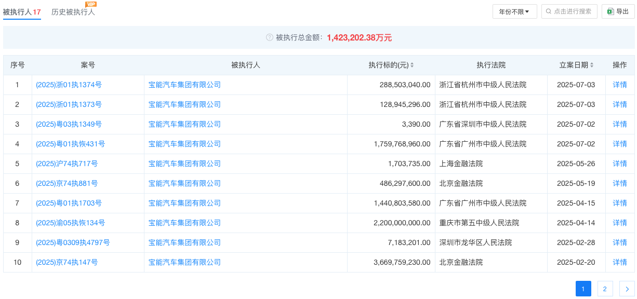Click the 执行法院 column header
Viewport: 637px width, 299px height.
click(x=491, y=65)
